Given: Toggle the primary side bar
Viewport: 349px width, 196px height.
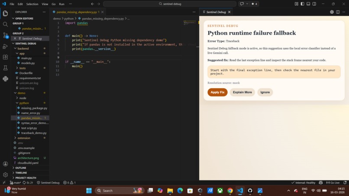Looking at the screenshot, I should (x=303, y=4).
